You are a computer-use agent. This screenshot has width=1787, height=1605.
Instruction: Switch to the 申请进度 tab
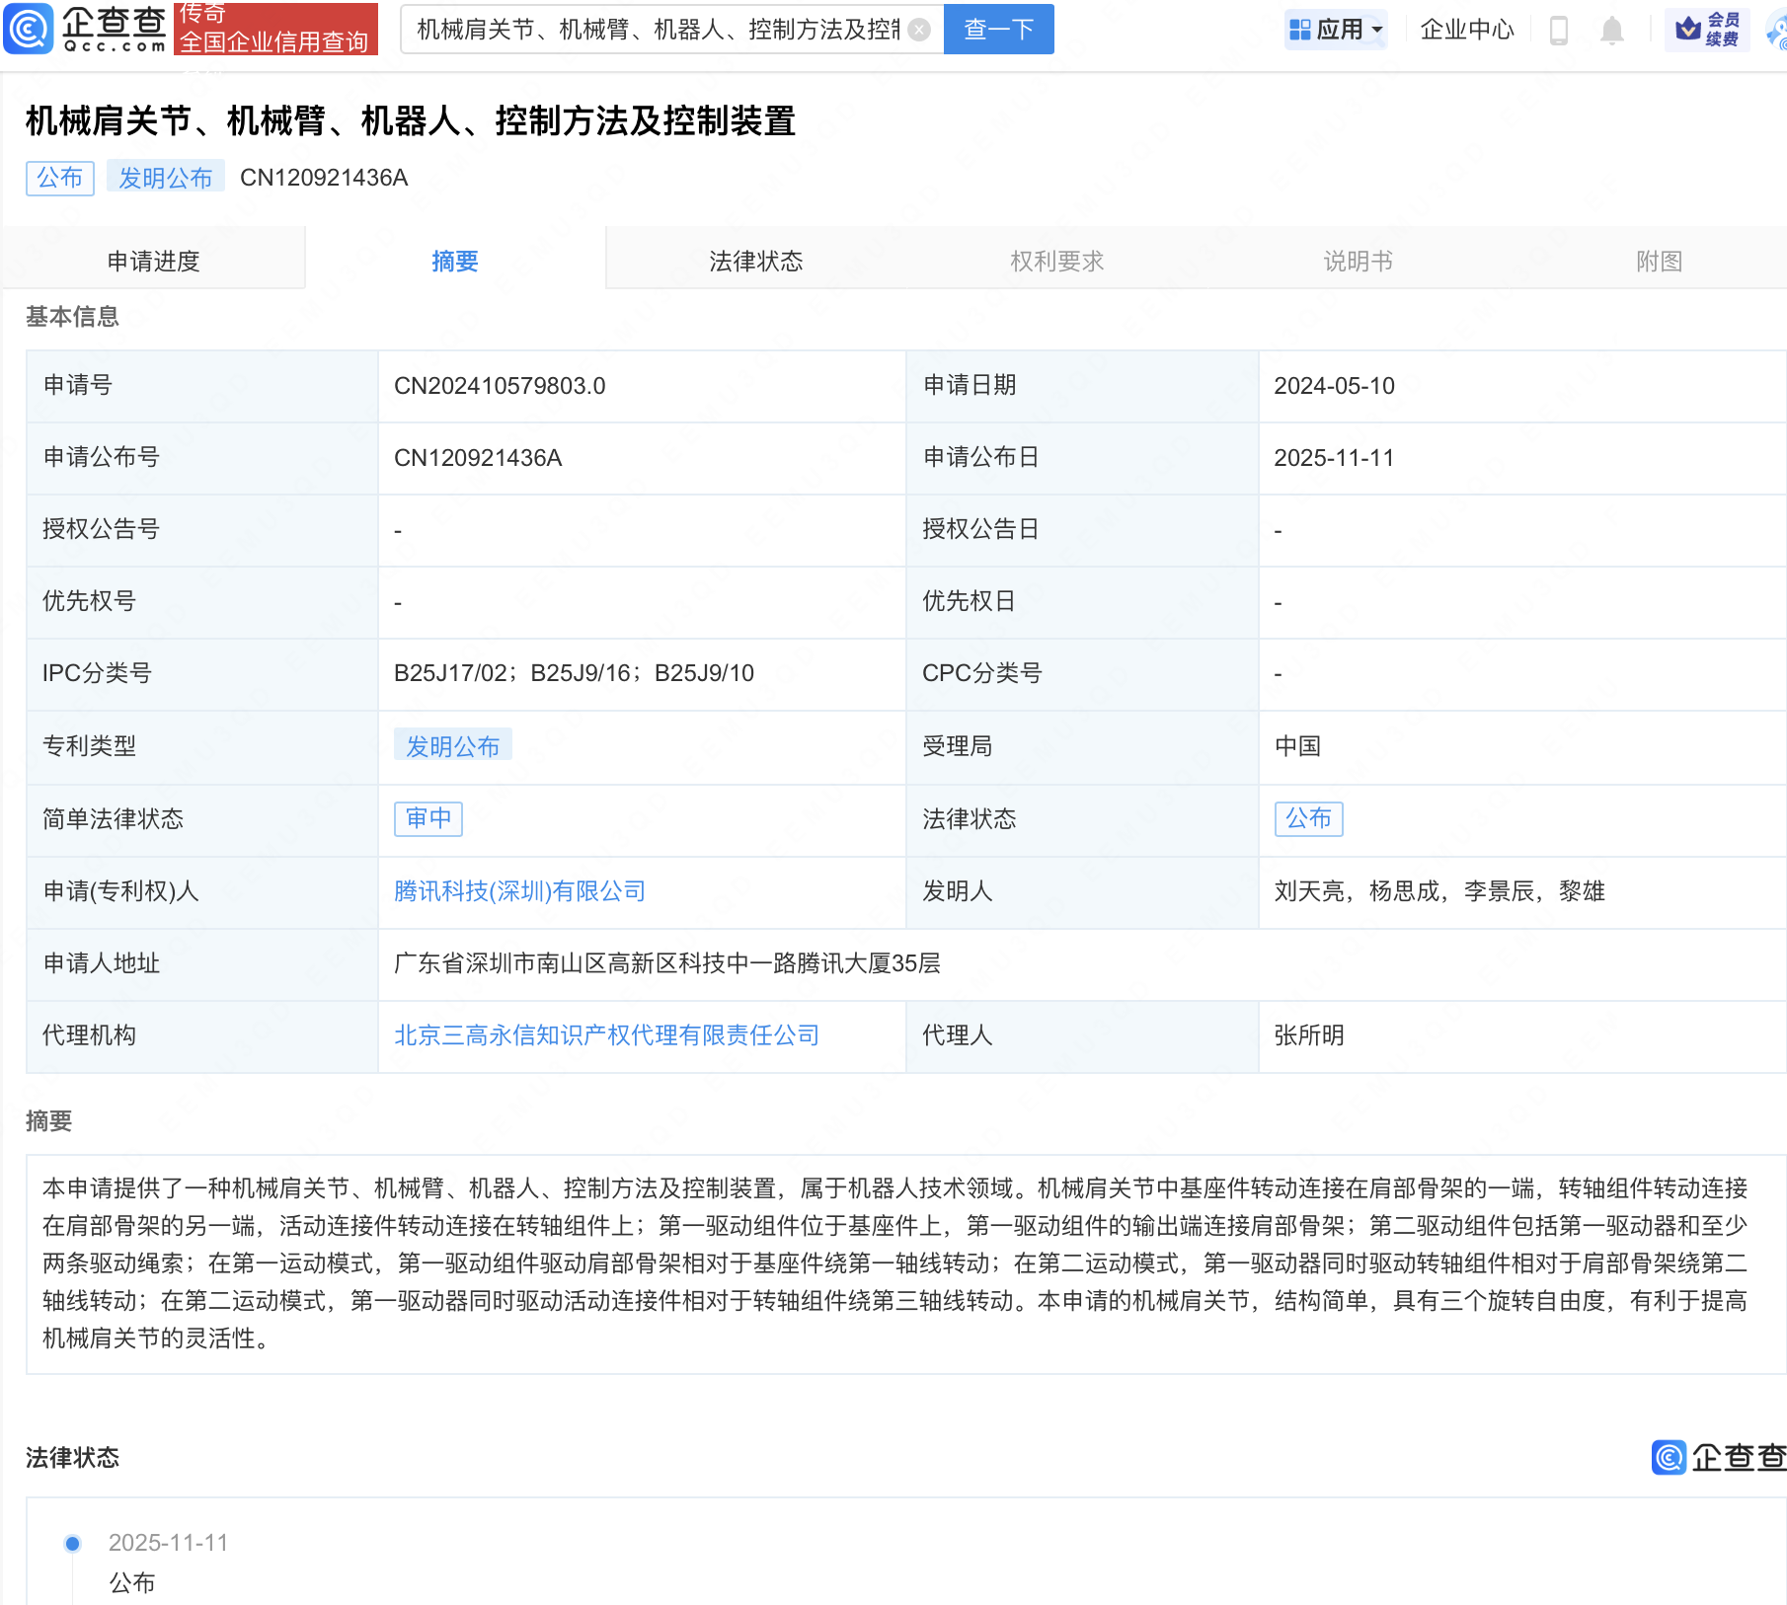click(x=153, y=261)
